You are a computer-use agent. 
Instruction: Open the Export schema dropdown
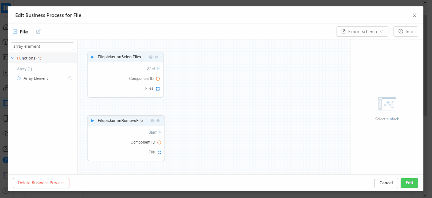362,32
